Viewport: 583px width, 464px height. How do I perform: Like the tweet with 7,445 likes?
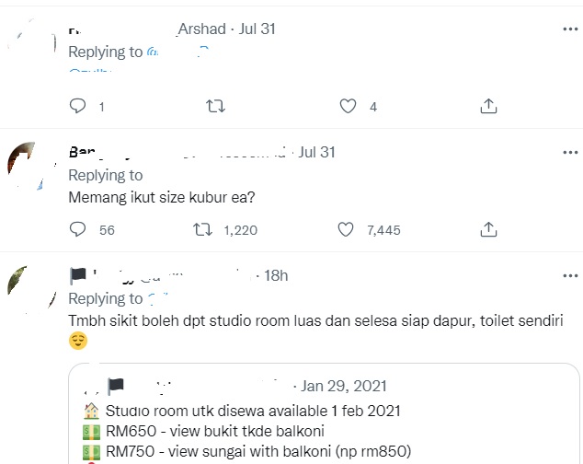[x=348, y=229]
